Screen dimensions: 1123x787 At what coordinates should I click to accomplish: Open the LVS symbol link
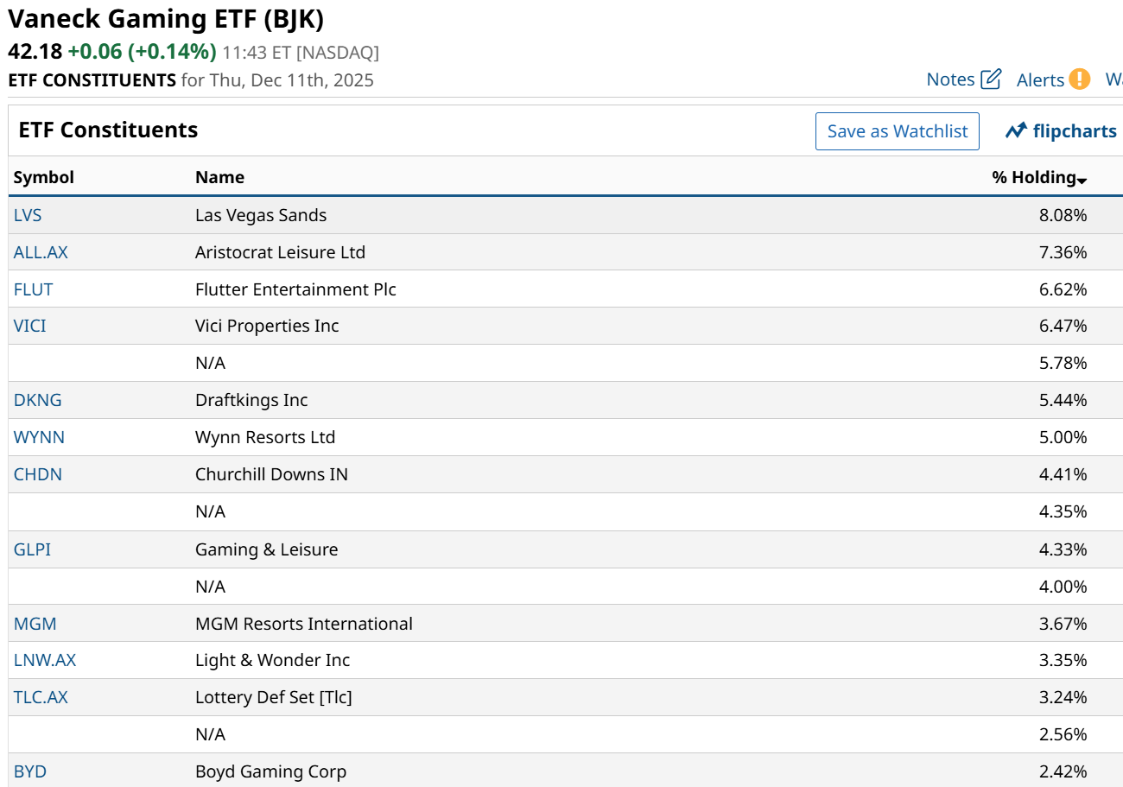28,215
